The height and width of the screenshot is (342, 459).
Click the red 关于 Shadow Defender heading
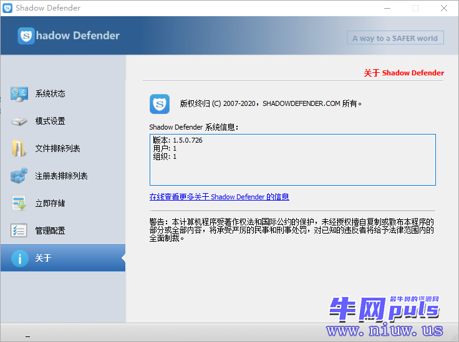coord(404,73)
